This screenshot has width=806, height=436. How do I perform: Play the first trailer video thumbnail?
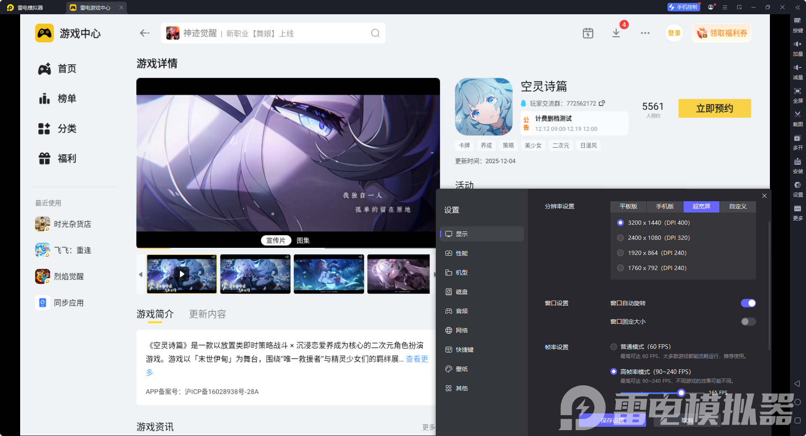[x=182, y=274]
